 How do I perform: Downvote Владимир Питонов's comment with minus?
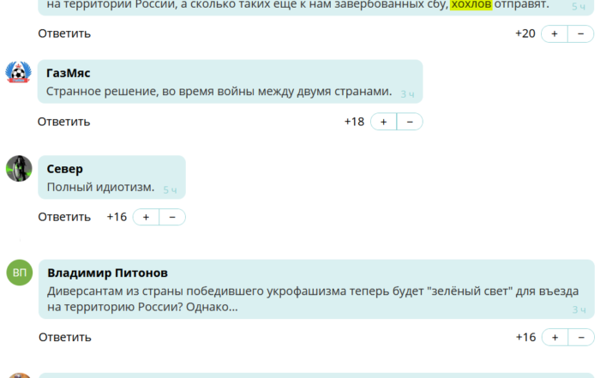(581, 338)
